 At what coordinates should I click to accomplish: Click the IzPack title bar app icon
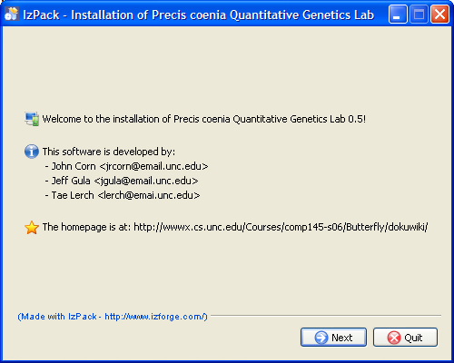pos(12,14)
